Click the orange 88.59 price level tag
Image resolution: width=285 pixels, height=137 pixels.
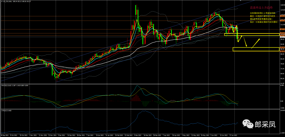pos(282,51)
